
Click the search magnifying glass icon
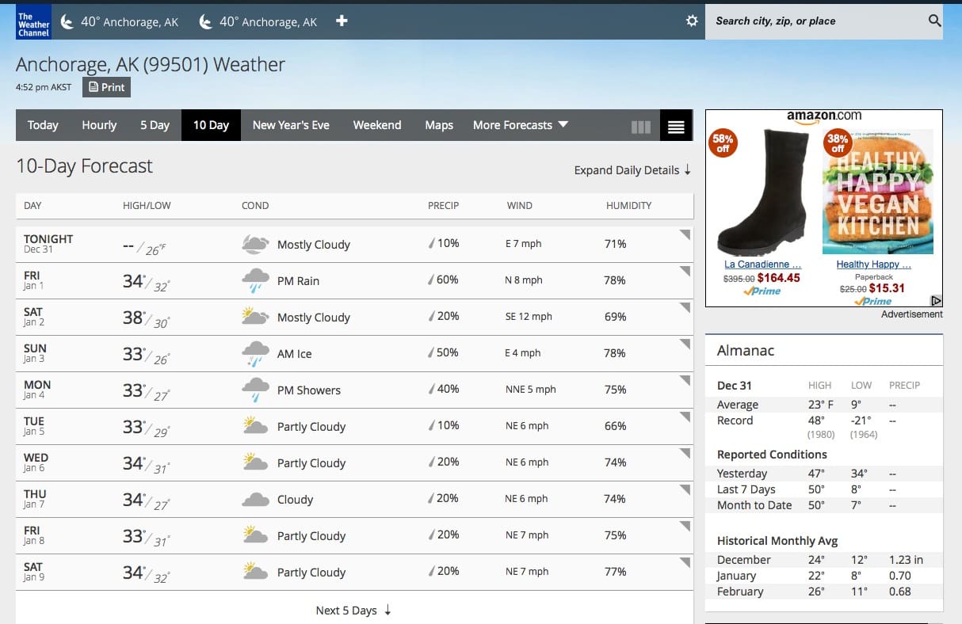coord(934,21)
